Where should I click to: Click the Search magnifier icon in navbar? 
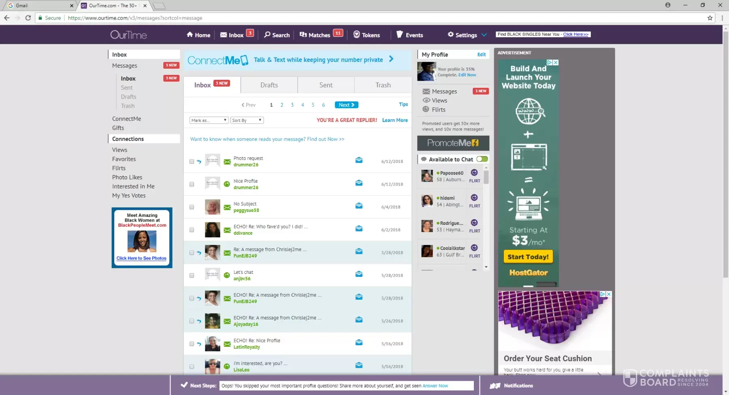pos(267,34)
